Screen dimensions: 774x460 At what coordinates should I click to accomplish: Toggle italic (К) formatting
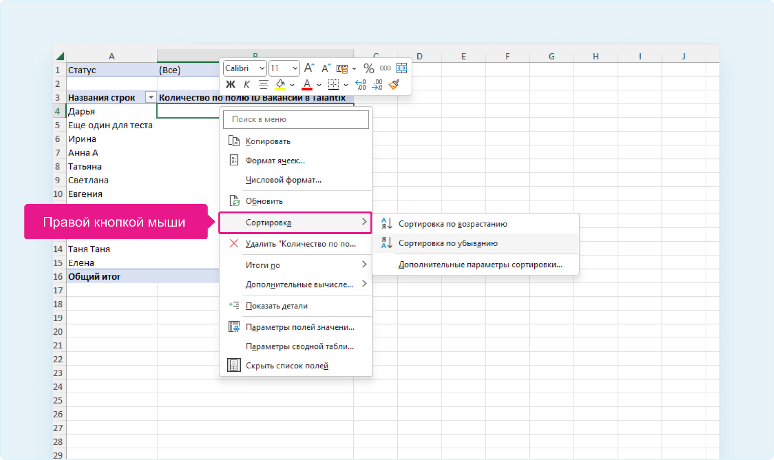pos(247,85)
